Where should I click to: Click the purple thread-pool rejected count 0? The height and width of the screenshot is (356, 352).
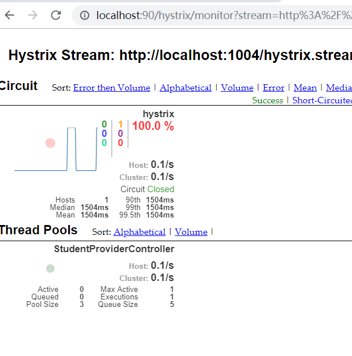click(x=120, y=133)
